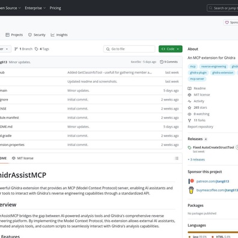238x238 pixels.
Task: Click the Sponsor heart button
Action: click(231, 22)
